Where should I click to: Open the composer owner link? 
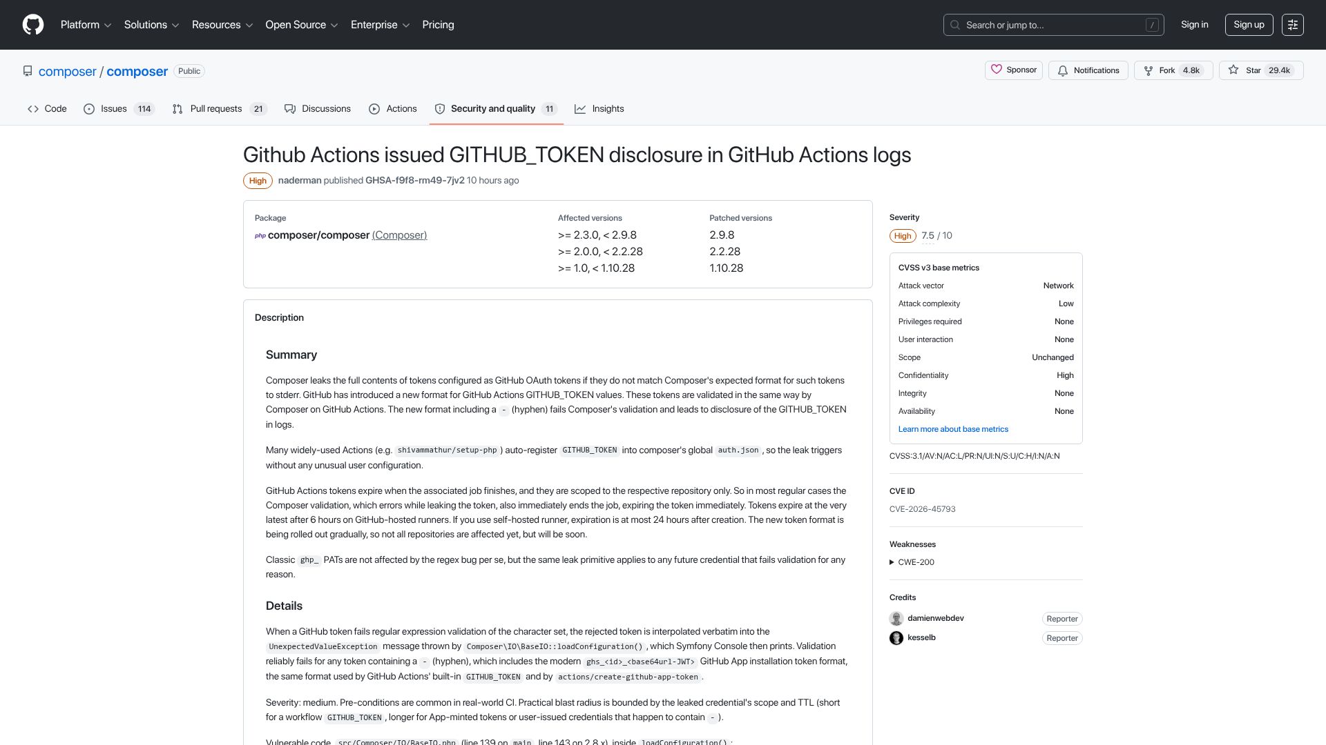[x=68, y=72]
